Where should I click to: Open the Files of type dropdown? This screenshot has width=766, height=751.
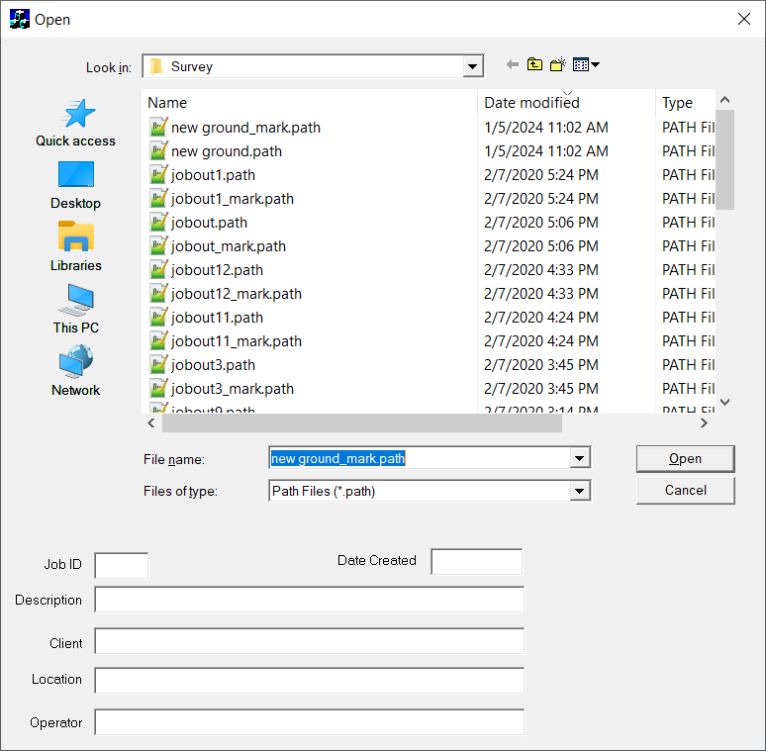[x=580, y=491]
